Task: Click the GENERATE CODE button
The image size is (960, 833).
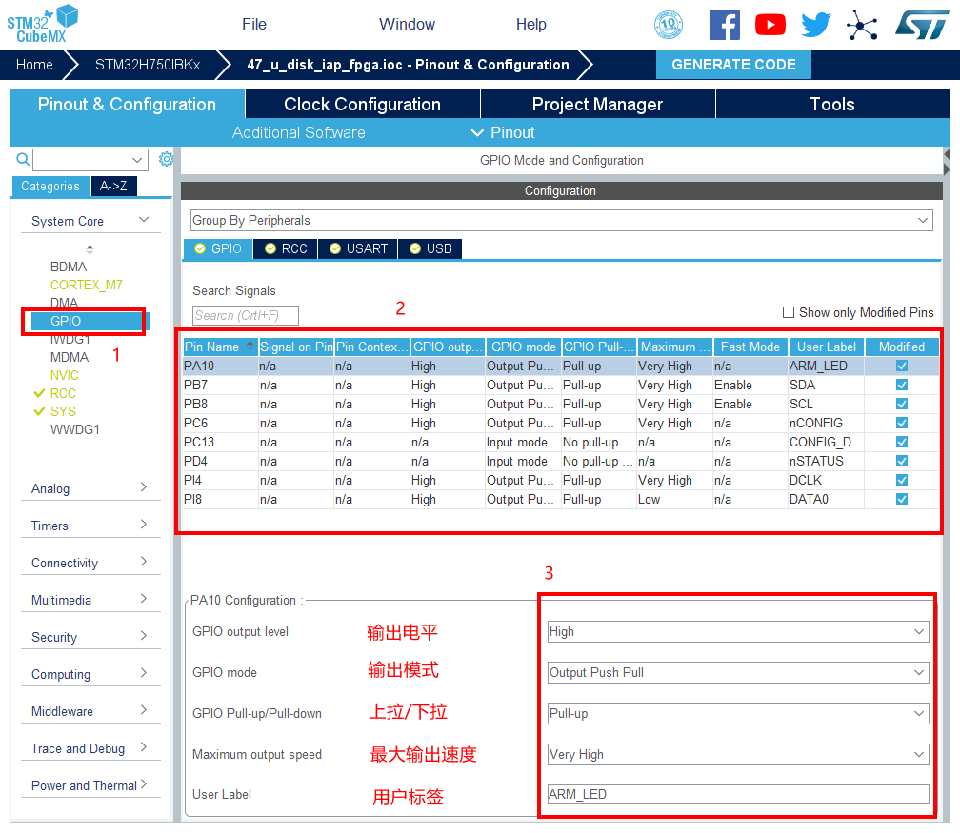Action: click(x=733, y=65)
